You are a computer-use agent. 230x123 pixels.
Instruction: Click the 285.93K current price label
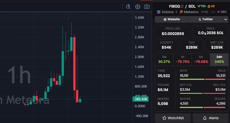pos(141,99)
